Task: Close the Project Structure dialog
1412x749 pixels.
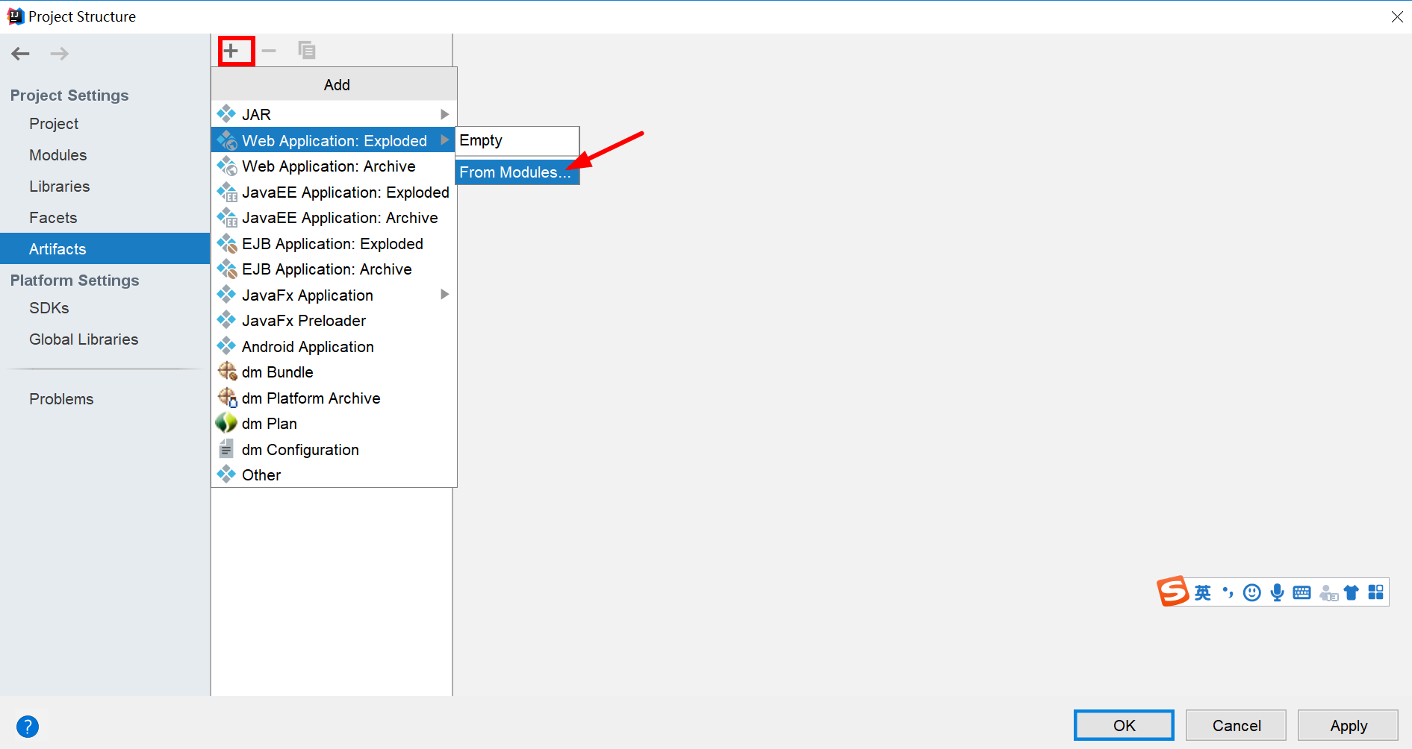Action: click(1396, 16)
